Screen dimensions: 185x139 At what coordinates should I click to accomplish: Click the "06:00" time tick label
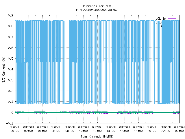point(56,131)
